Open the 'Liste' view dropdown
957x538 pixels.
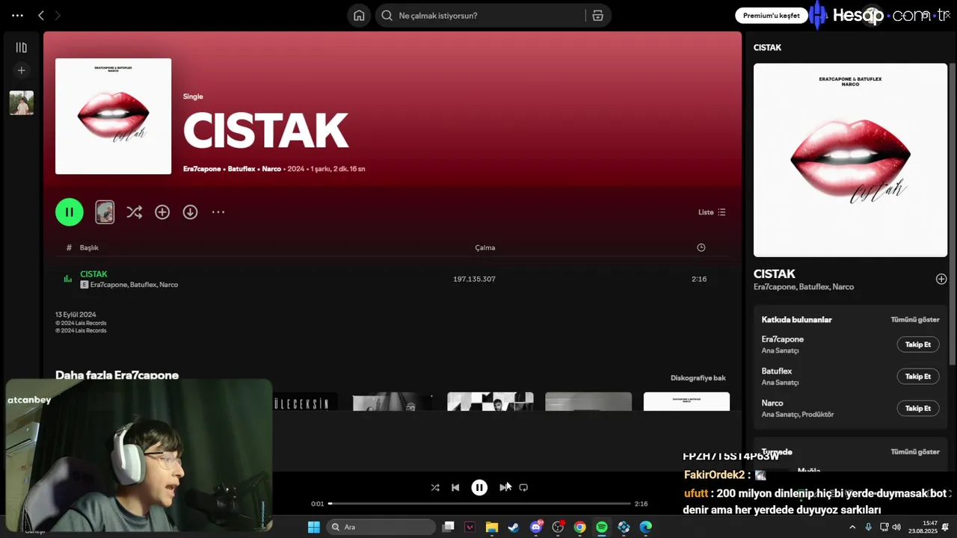tap(712, 212)
